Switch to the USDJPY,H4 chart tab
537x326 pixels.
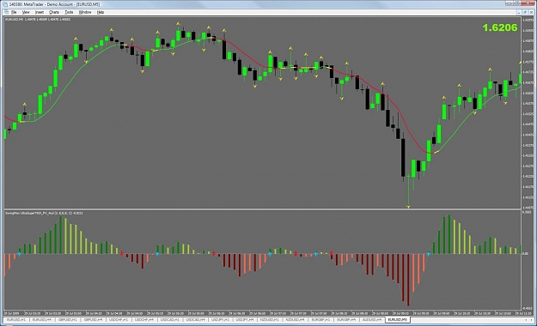pyautogui.click(x=245, y=319)
